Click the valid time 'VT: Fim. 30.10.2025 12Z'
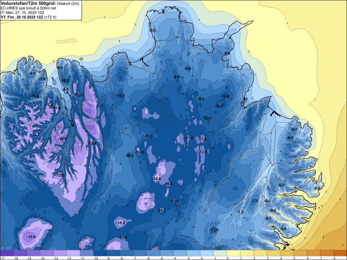Viewport: 347px width, 260px height. pyautogui.click(x=22, y=17)
